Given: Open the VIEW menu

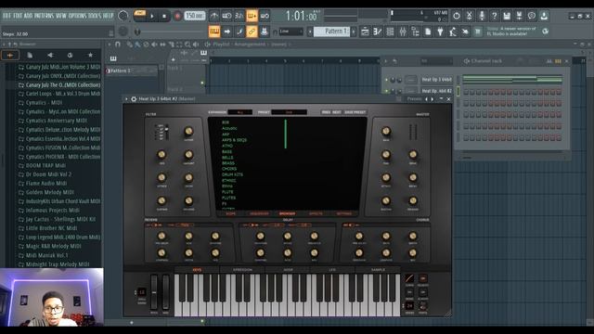Looking at the screenshot, I should (61, 16).
